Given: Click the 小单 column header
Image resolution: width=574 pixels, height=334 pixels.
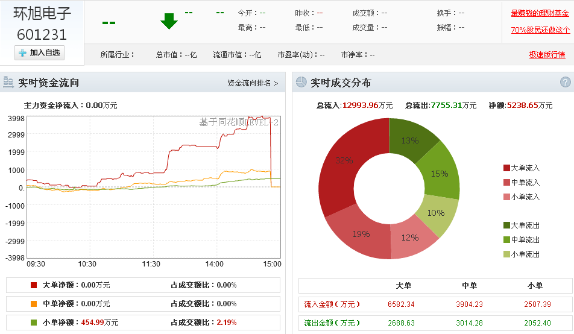Looking at the screenshot, I should 535,286.
